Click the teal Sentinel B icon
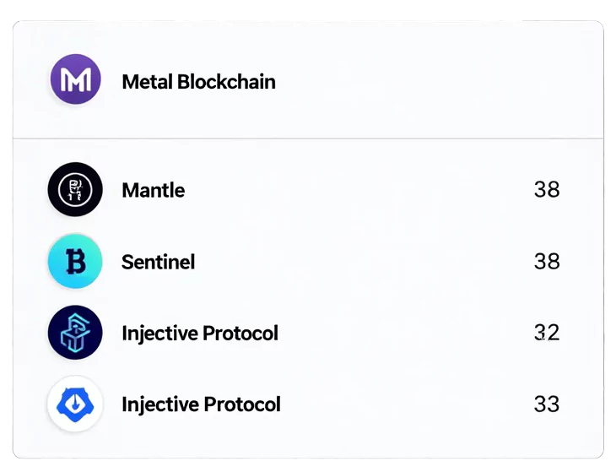616x472 pixels. (x=75, y=262)
